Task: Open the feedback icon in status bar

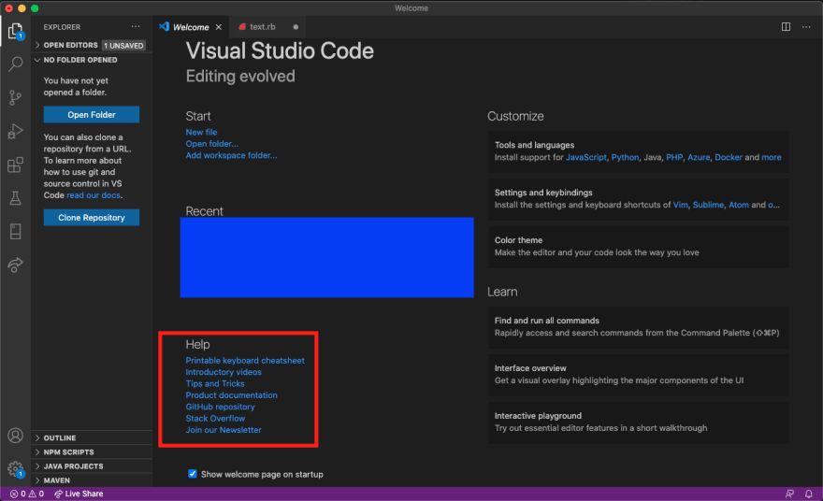Action: [789, 494]
